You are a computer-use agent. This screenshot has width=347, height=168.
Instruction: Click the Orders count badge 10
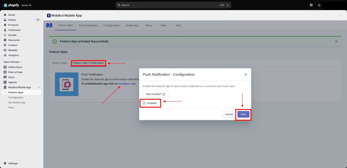38,20
